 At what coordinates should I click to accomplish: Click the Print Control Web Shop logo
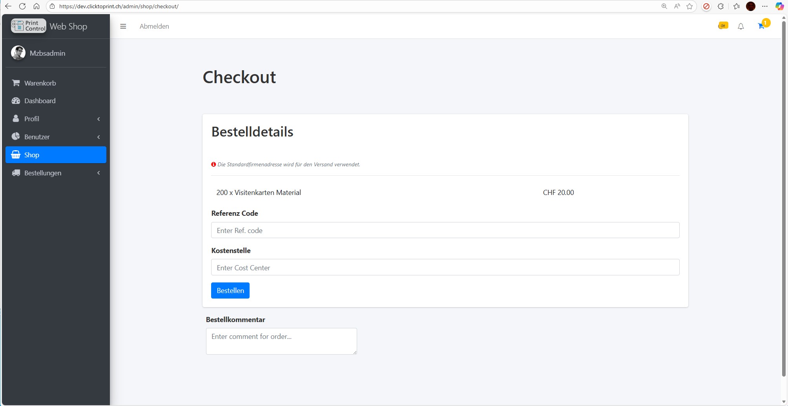(x=49, y=26)
